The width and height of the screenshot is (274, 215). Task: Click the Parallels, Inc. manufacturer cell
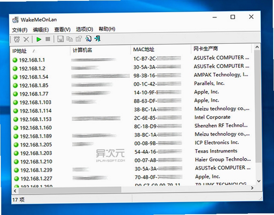tap(209, 83)
